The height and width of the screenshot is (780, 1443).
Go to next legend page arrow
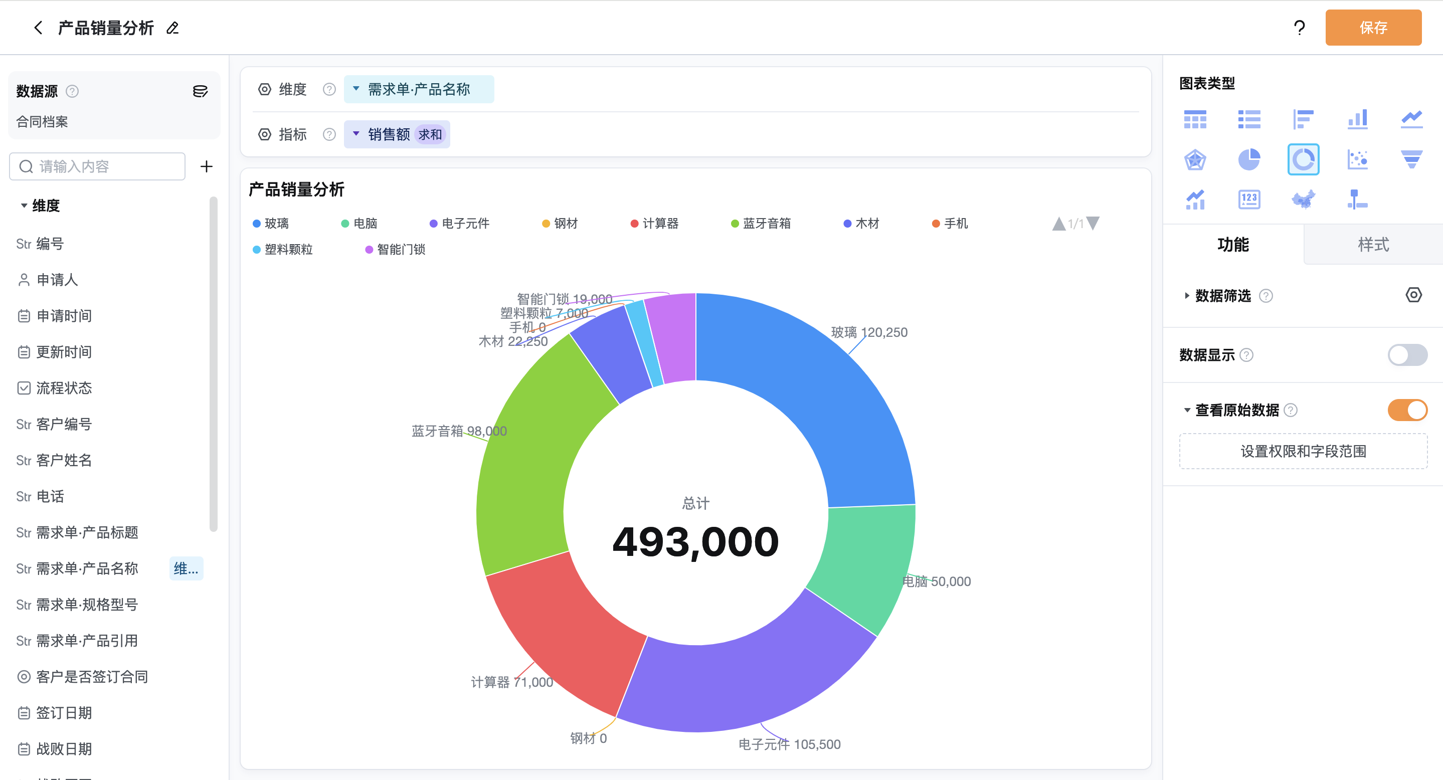(1093, 224)
